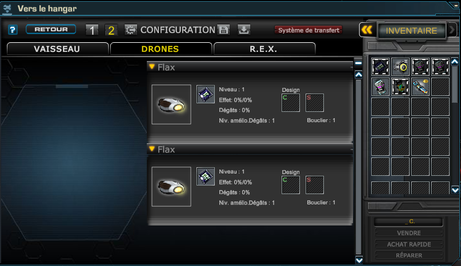The image size is (461, 266).
Task: Open the R.E.X. tab
Action: click(264, 49)
